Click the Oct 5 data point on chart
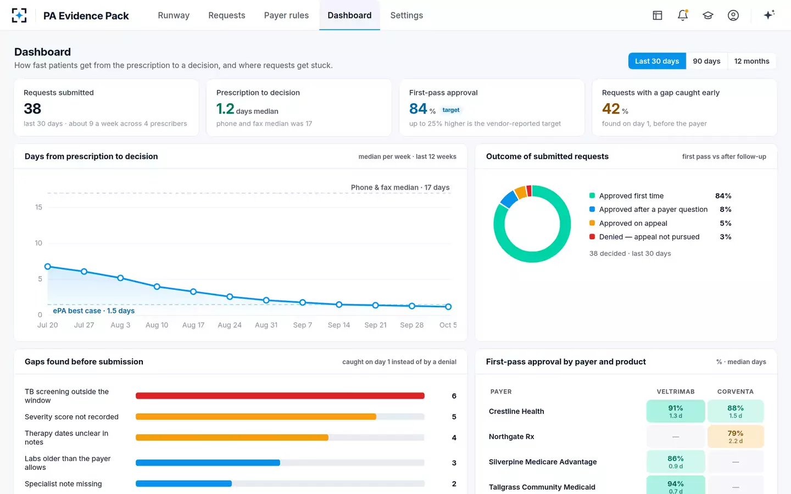The image size is (791, 494). pyautogui.click(x=448, y=307)
